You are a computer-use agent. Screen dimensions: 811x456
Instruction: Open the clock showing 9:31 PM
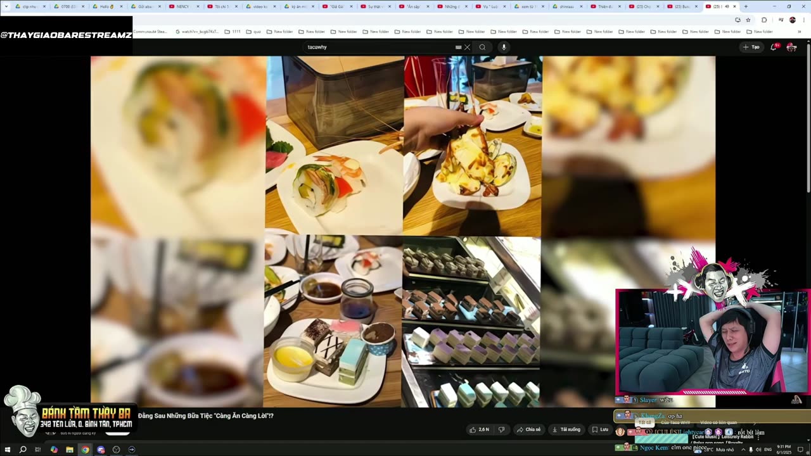coord(784,449)
